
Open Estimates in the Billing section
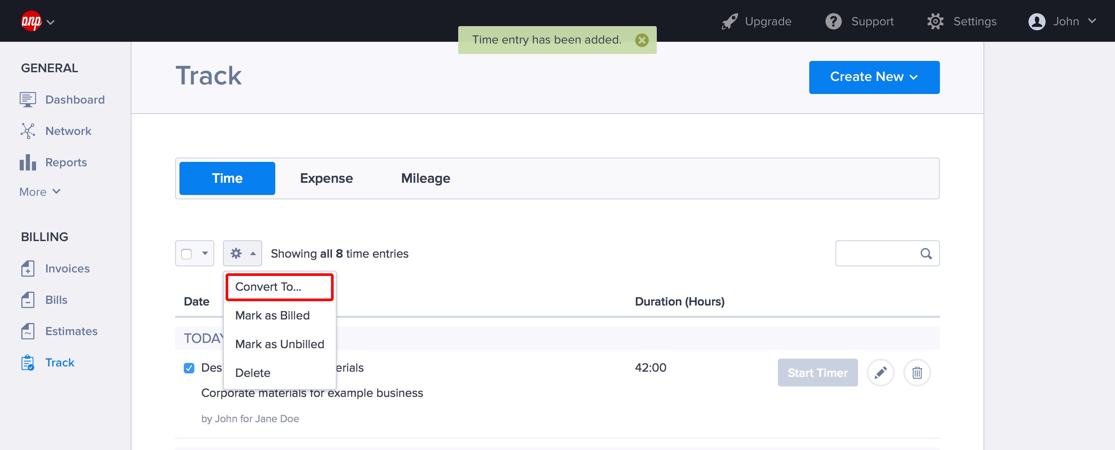click(71, 331)
